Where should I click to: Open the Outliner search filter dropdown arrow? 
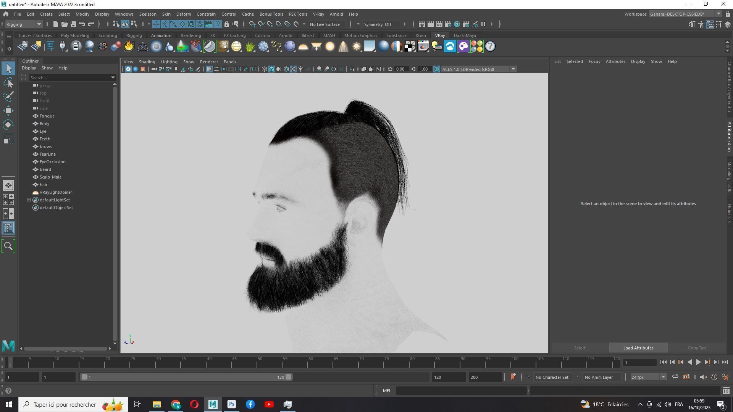pyautogui.click(x=113, y=78)
